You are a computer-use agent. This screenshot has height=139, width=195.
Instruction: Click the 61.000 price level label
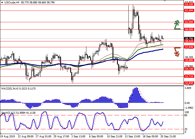pos(189,22)
